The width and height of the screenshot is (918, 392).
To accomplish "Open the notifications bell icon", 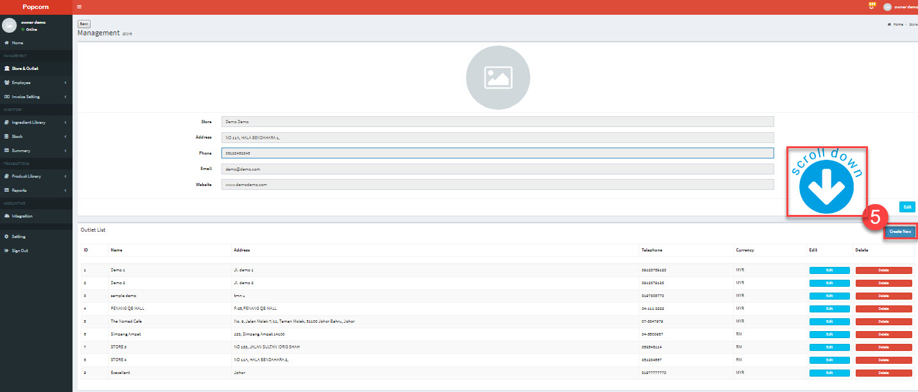I will 872,6.
